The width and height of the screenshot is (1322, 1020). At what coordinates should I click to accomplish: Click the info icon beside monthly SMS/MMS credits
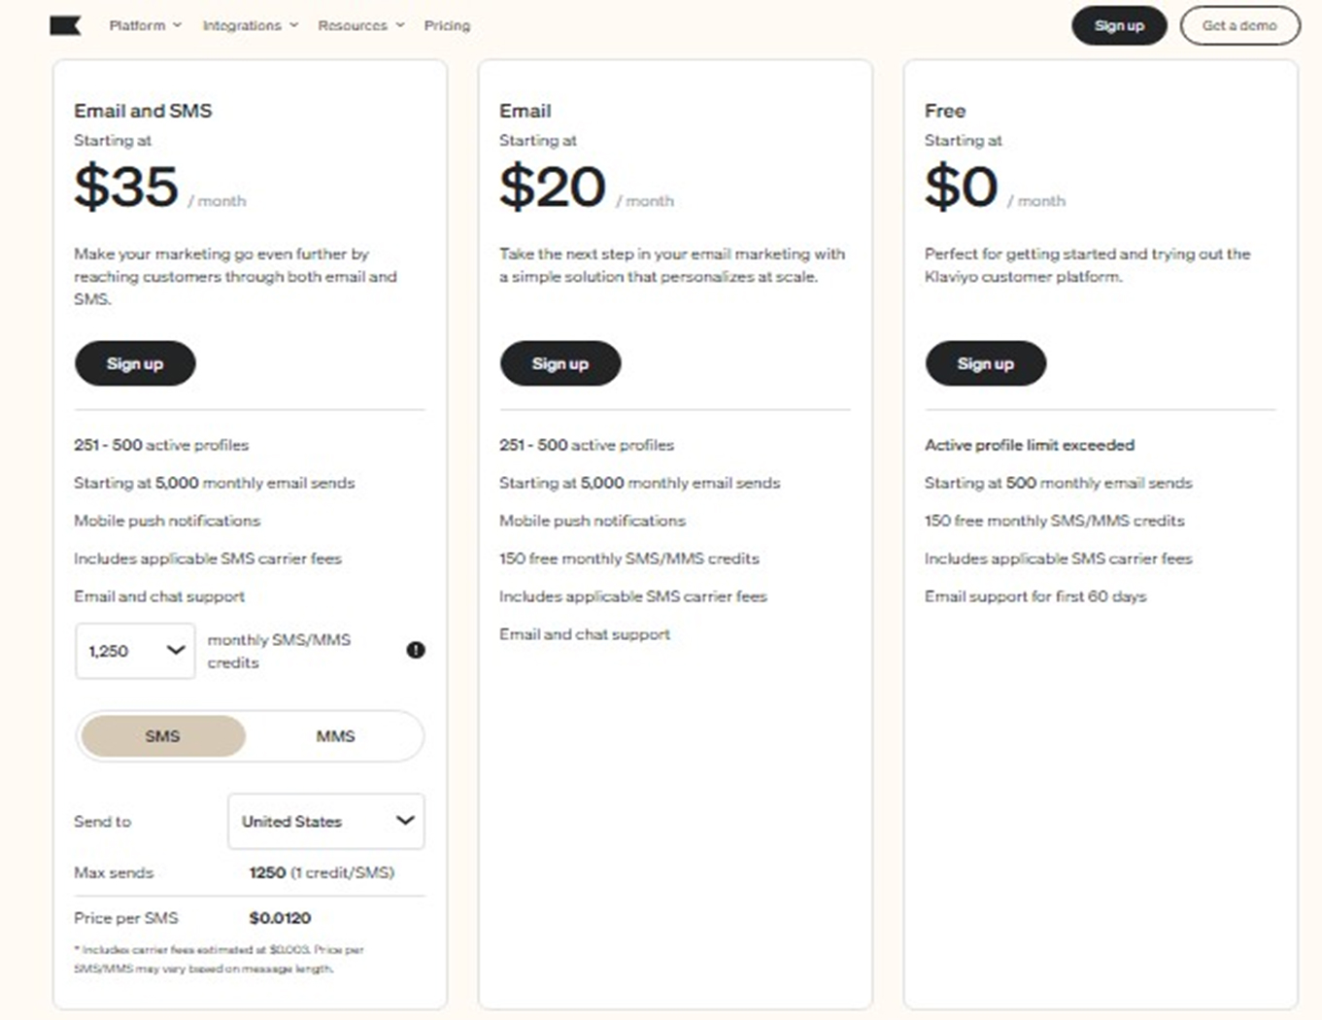pos(415,650)
